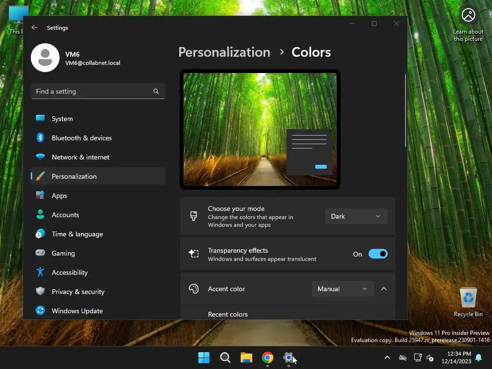The width and height of the screenshot is (492, 369).
Task: Click the muted volume tray icon
Action: tap(430, 357)
